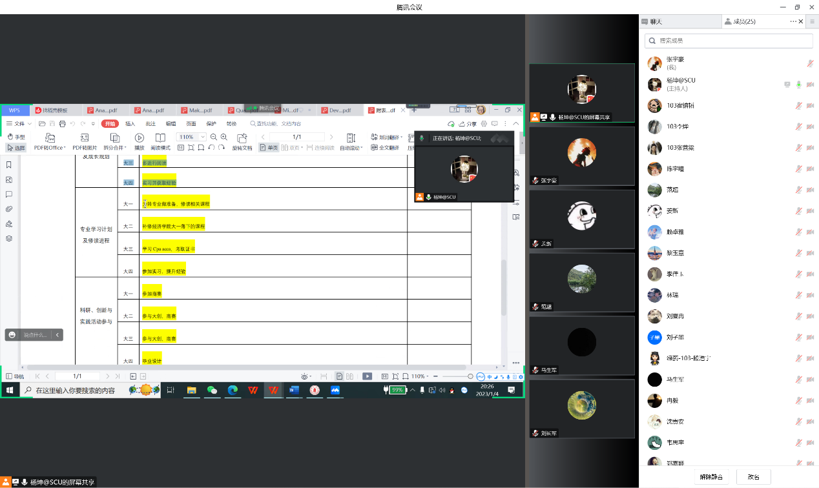
Task: Open the hamburger menu right of members tab
Action: [812, 21]
